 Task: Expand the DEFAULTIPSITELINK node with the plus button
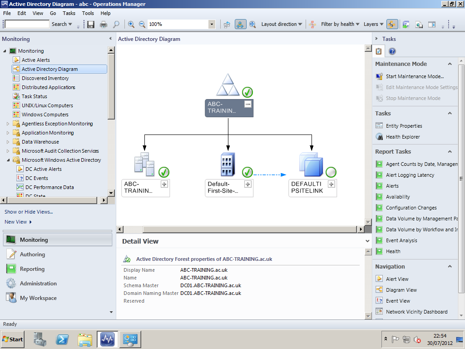tap(331, 184)
